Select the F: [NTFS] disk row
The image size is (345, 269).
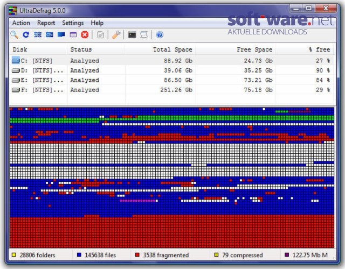click(172, 90)
